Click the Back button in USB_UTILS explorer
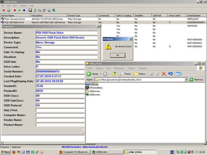 pos(92,74)
